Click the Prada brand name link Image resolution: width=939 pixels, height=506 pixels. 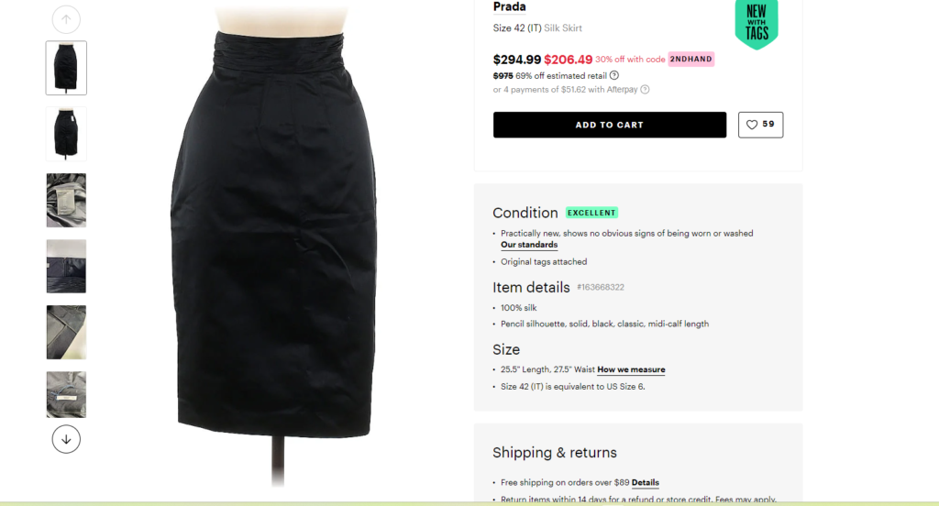[x=510, y=6]
